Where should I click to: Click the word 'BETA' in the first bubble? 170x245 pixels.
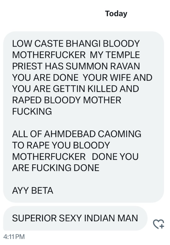point(42,190)
